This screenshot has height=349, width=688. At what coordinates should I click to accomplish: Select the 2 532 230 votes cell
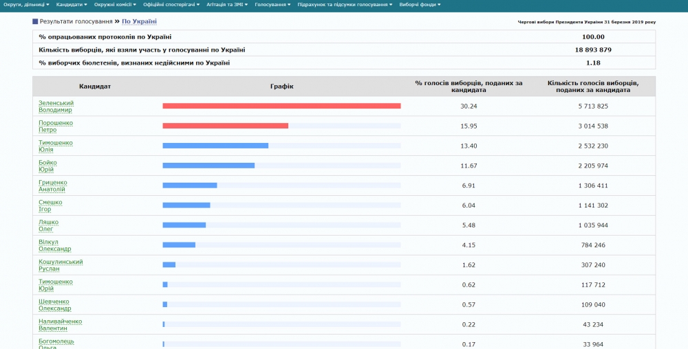(x=593, y=146)
